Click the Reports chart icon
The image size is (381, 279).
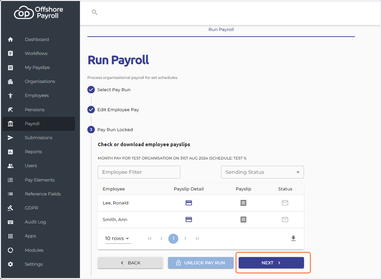(x=10, y=152)
